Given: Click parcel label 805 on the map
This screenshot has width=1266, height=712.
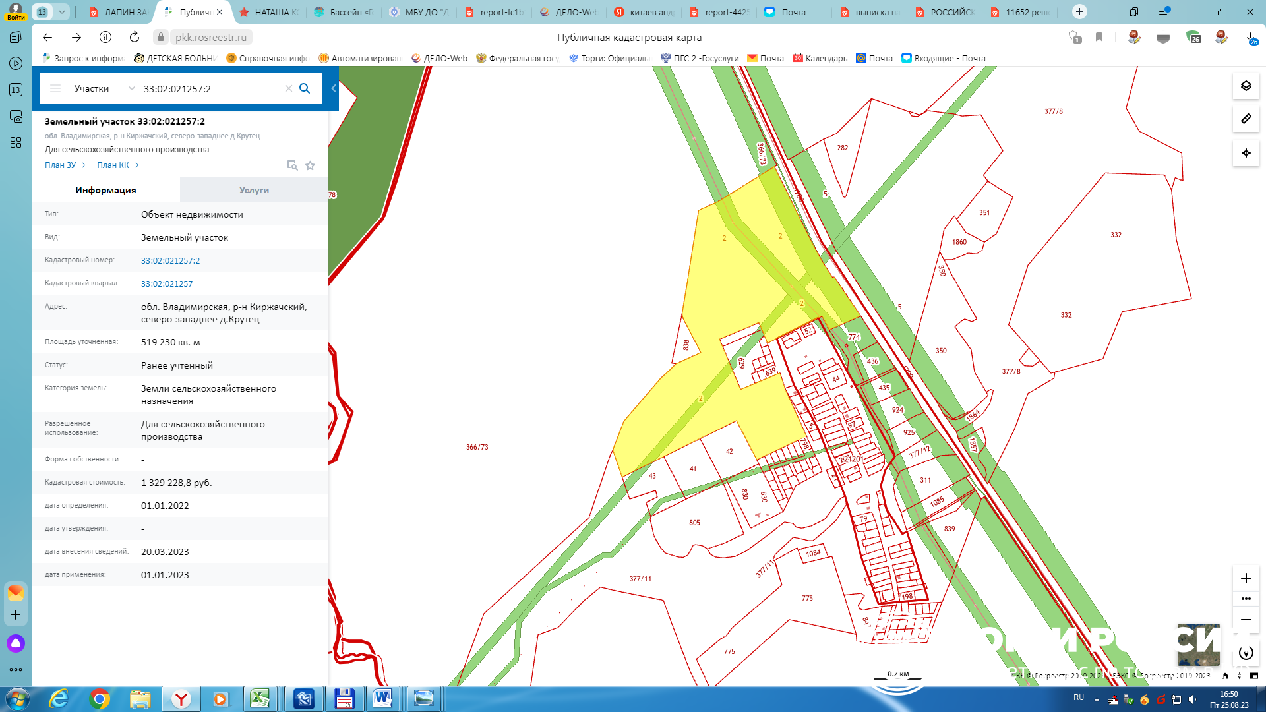Looking at the screenshot, I should coord(694,523).
